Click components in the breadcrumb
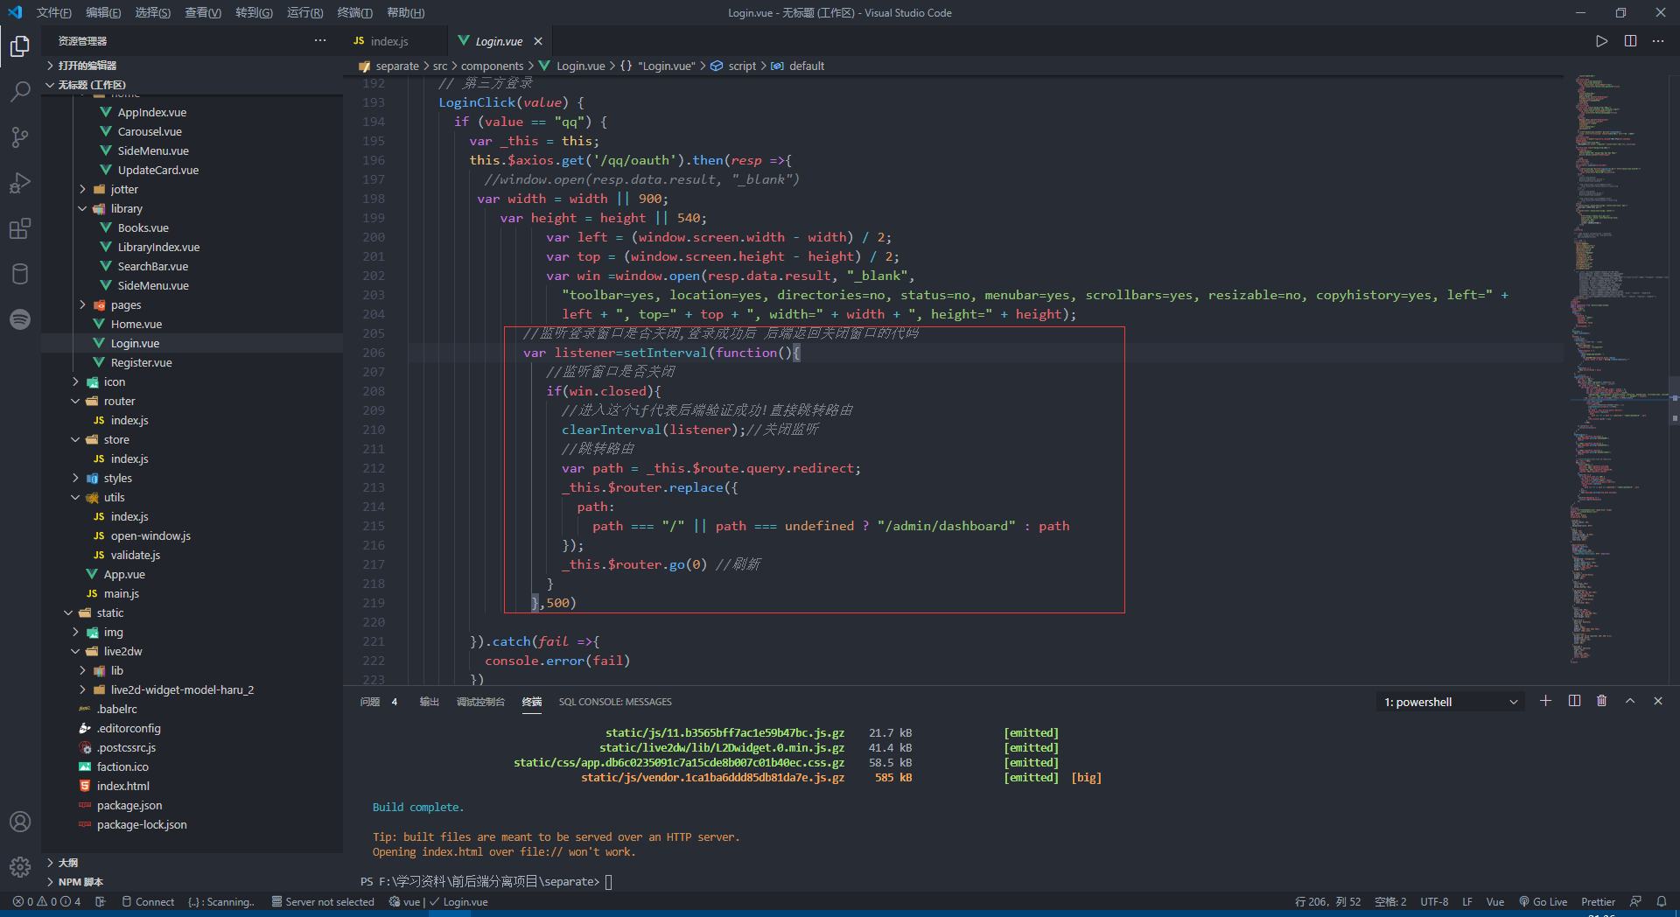Viewport: 1680px width, 917px height. [x=493, y=66]
